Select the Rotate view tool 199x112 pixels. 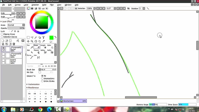click(x=36, y=41)
